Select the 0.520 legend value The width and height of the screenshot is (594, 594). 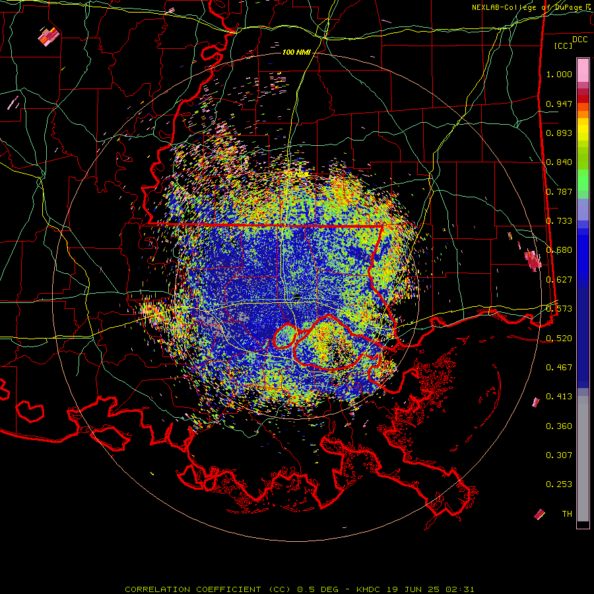(559, 338)
